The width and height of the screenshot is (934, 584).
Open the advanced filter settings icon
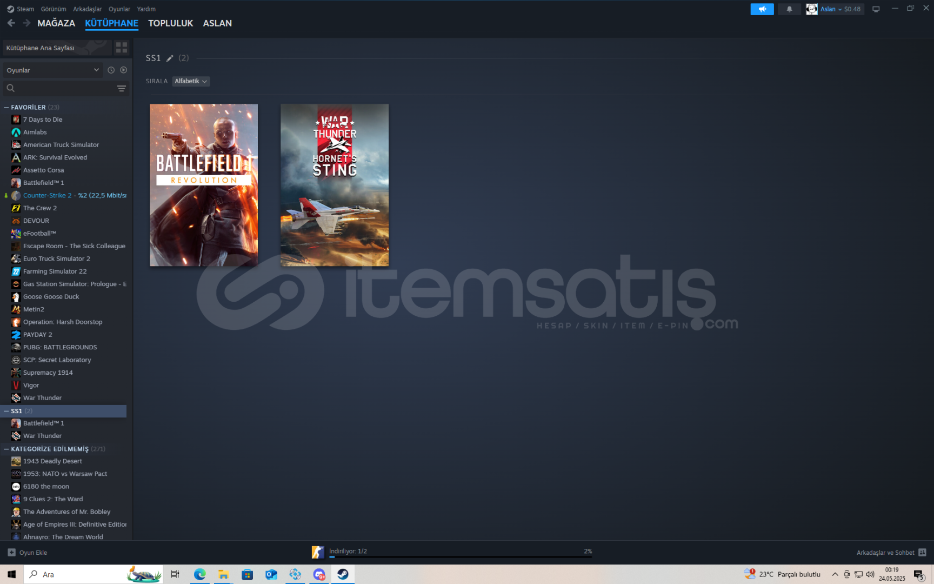[122, 88]
